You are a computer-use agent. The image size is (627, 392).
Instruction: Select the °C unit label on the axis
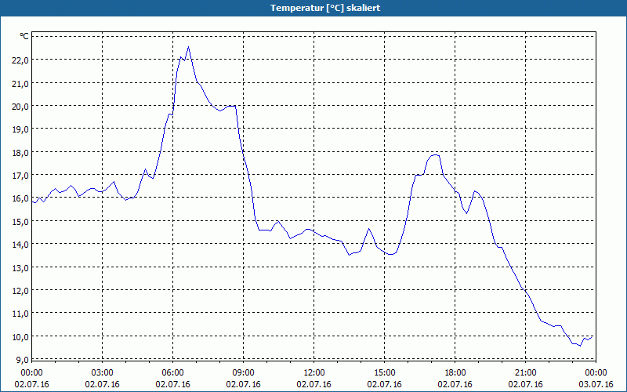[x=24, y=36]
